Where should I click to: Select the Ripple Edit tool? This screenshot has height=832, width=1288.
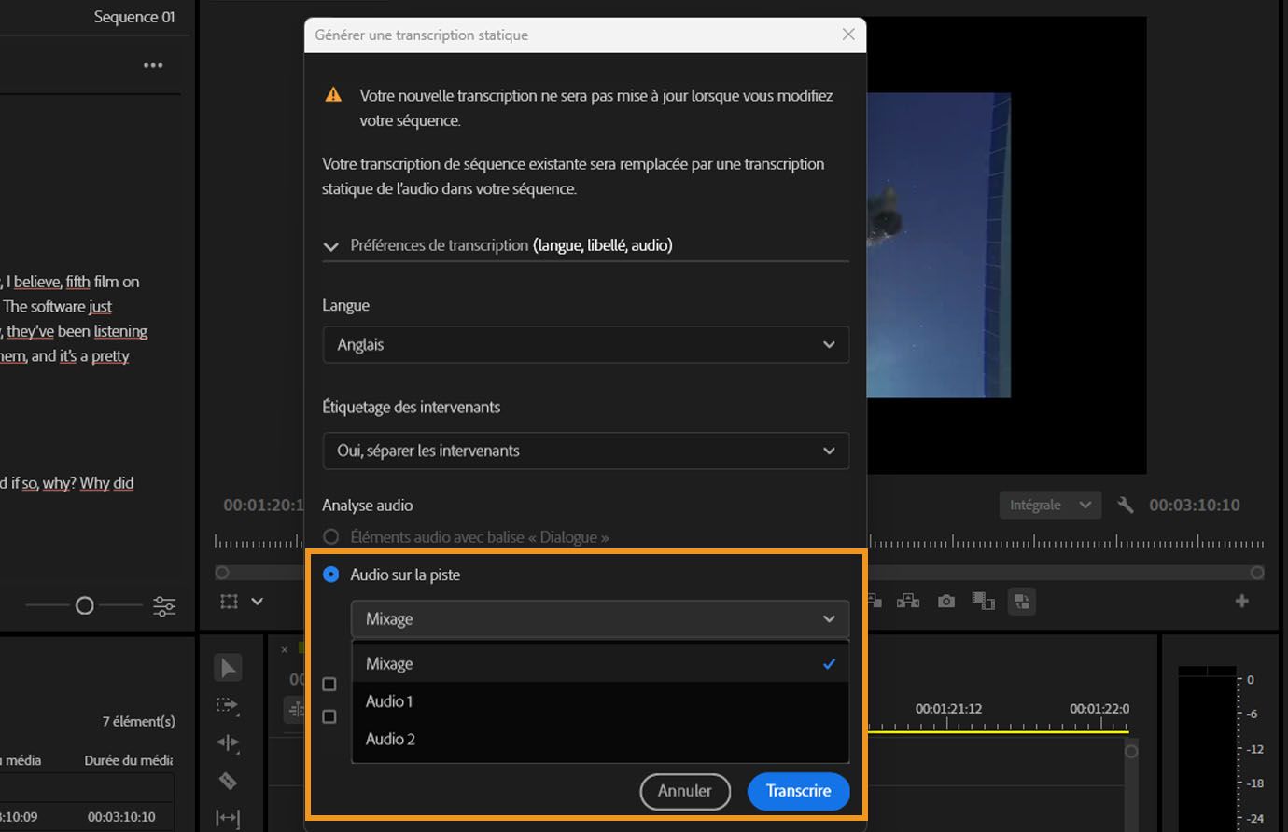tap(228, 742)
